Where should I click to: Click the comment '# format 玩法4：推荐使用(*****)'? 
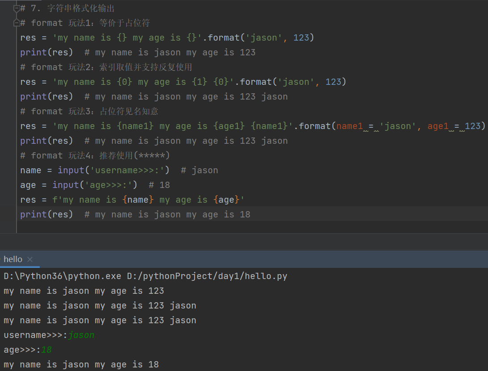tap(95, 156)
